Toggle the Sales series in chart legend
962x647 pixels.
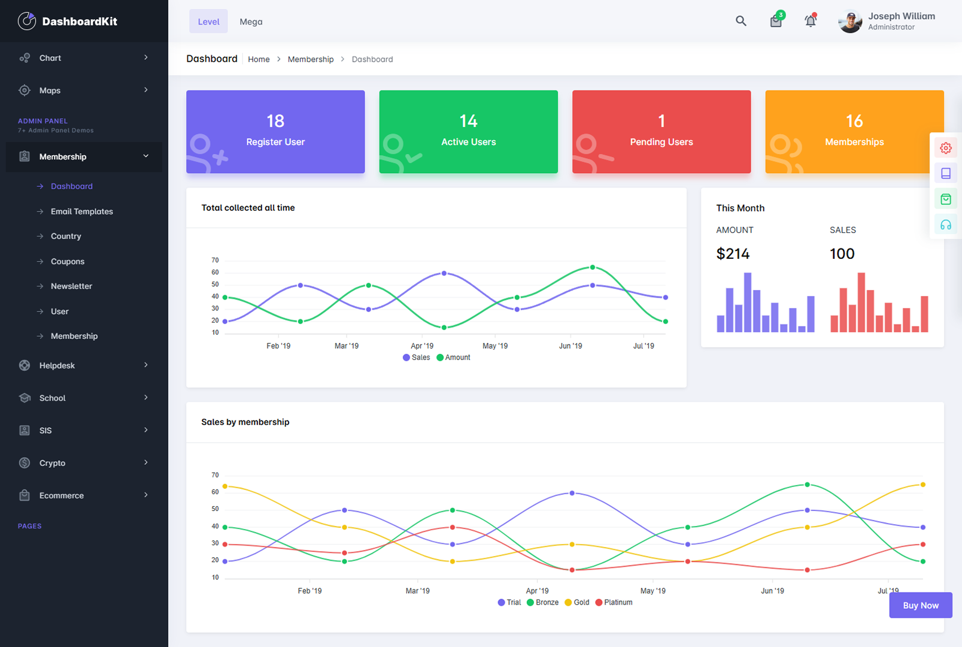417,358
